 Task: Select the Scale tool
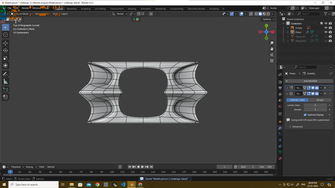(5, 58)
